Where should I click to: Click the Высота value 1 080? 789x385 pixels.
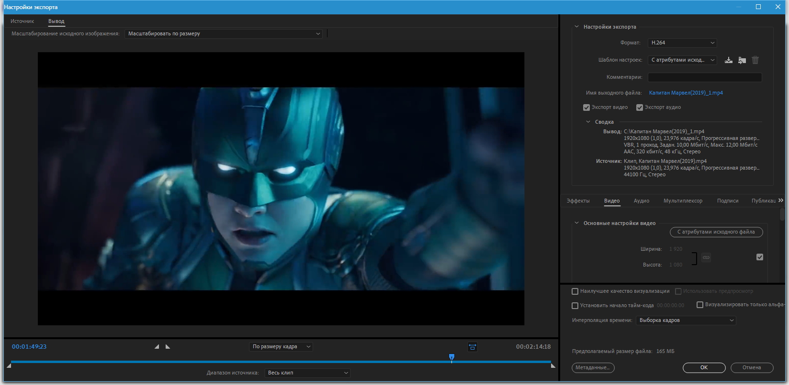point(676,265)
